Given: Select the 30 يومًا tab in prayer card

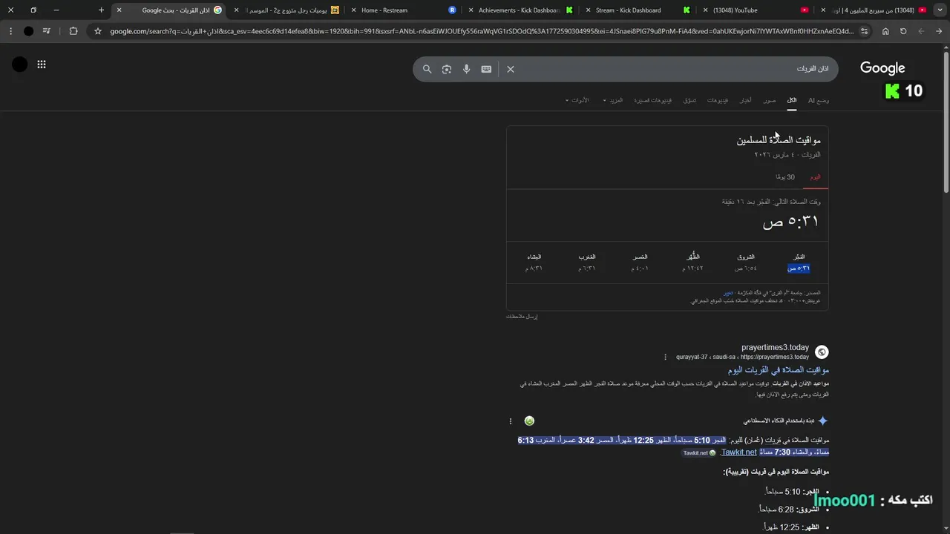Looking at the screenshot, I should point(785,177).
